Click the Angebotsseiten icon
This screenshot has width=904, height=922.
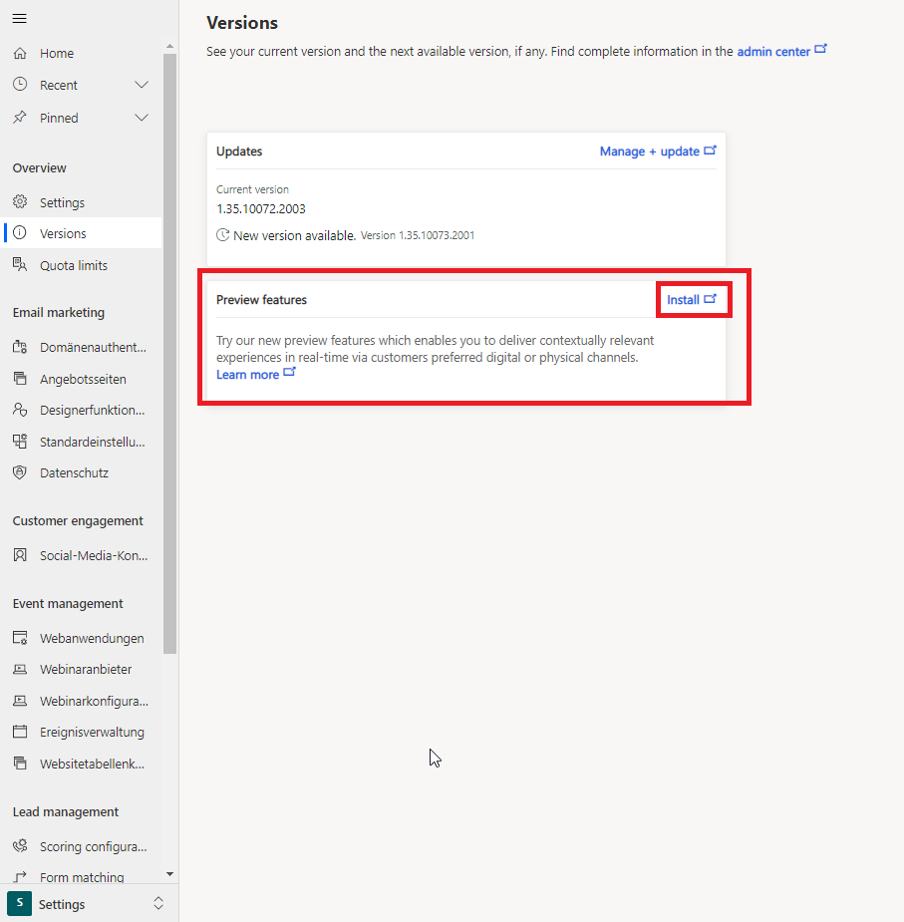point(20,379)
